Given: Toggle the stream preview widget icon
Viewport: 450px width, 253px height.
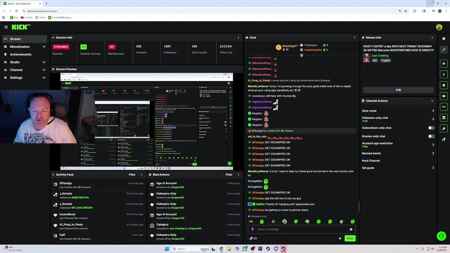Looking at the screenshot, I should click(x=444, y=64).
